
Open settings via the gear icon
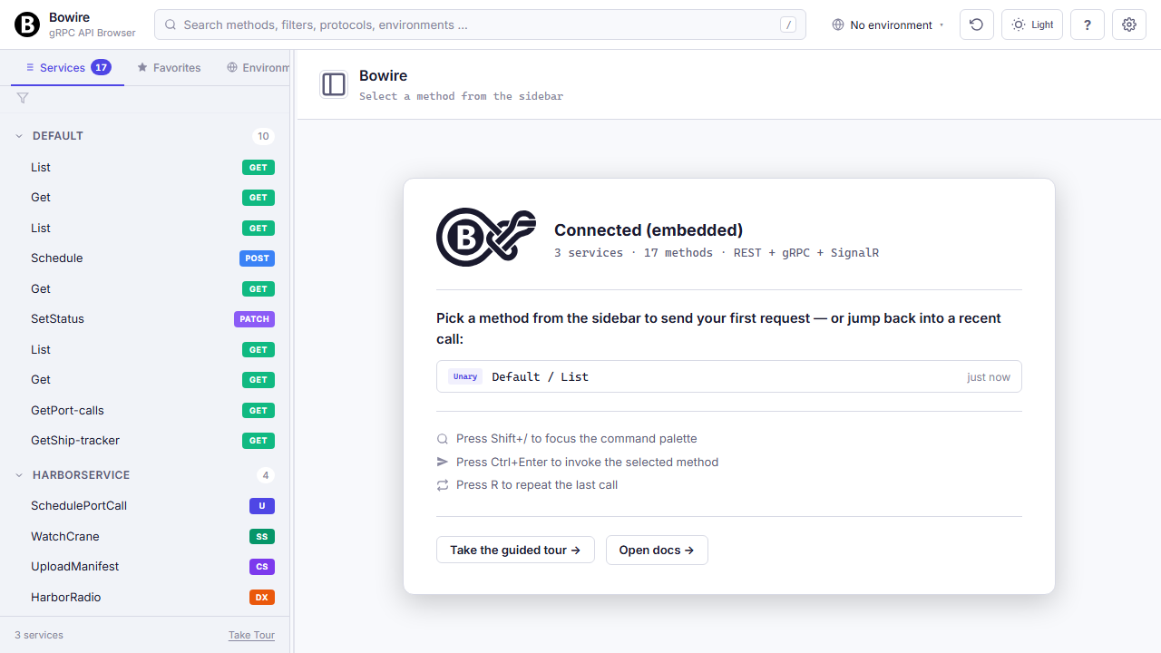tap(1129, 24)
